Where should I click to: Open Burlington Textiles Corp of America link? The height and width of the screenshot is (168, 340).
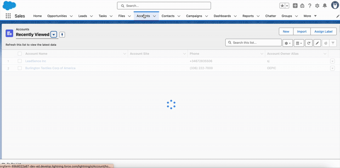pyautogui.click(x=50, y=68)
